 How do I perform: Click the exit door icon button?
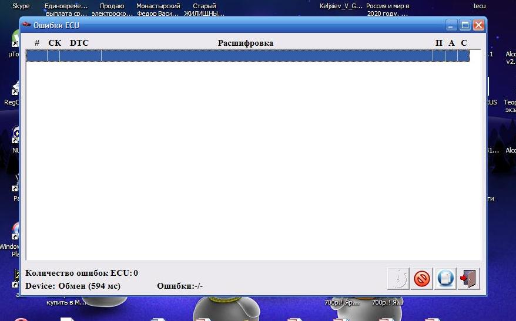coord(469,278)
